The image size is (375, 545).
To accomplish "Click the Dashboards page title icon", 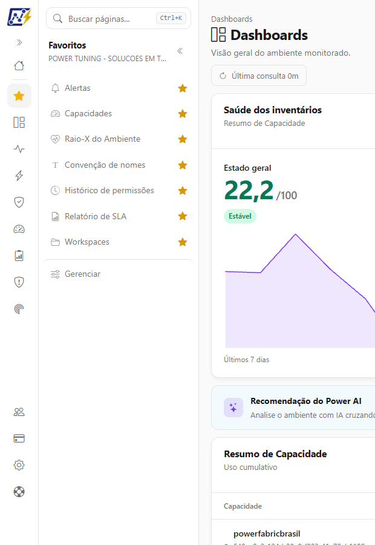I will coord(218,35).
